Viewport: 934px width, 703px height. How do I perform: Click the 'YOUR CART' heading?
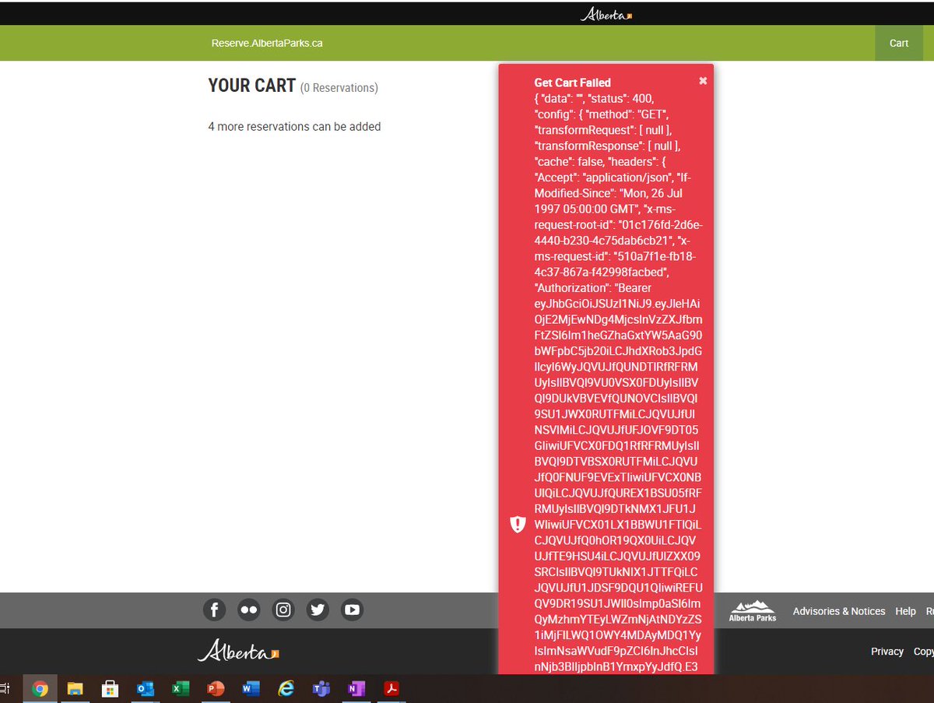[x=252, y=86]
